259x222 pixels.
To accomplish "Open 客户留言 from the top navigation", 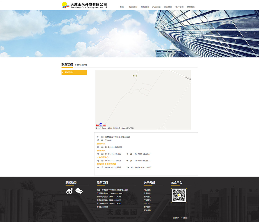I will (179, 7).
